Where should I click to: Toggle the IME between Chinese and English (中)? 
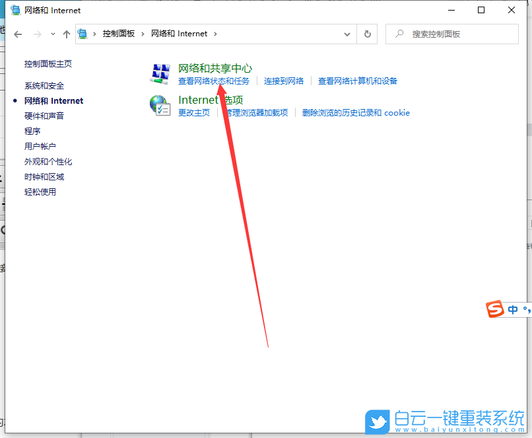(x=513, y=309)
